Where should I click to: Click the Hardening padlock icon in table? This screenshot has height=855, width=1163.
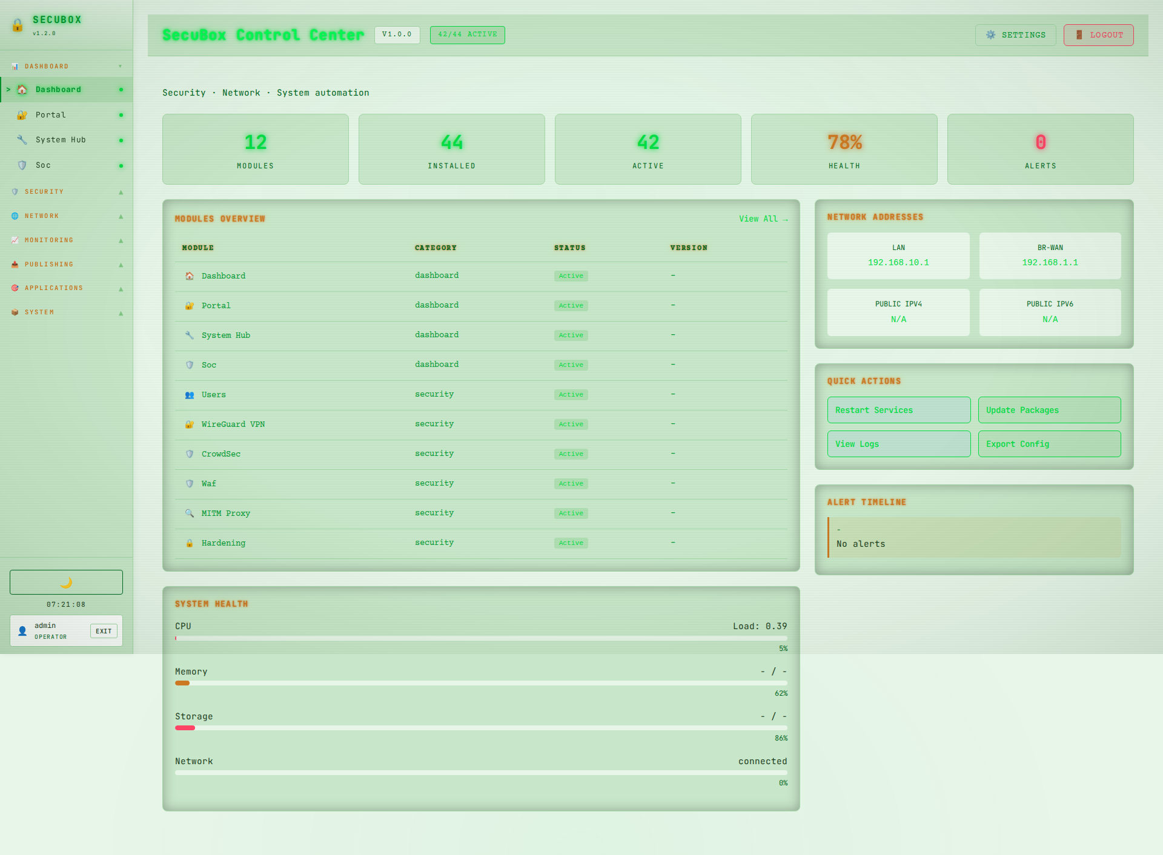point(190,543)
